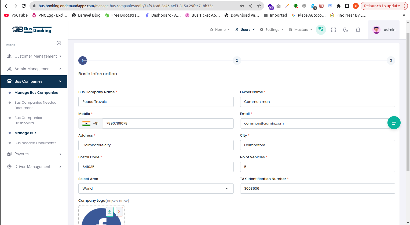The image size is (410, 225).
Task: Open the notifications bell
Action: 358,30
